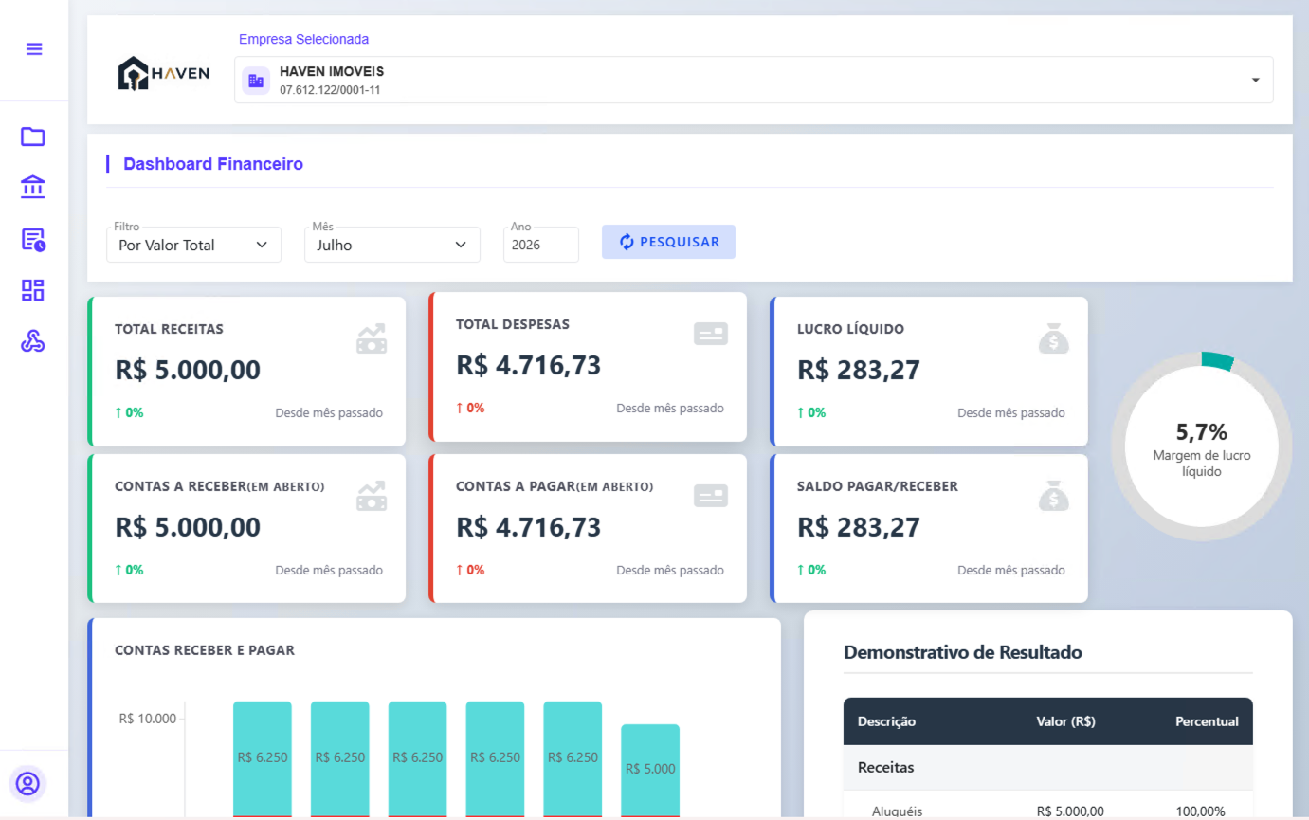The image size is (1309, 820).
Task: Click the PESQUISAR button
Action: (x=668, y=242)
